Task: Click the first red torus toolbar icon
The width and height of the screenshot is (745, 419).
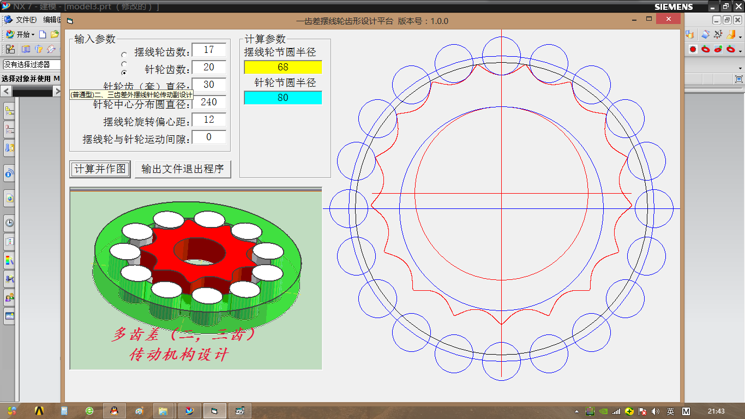Action: 706,49
